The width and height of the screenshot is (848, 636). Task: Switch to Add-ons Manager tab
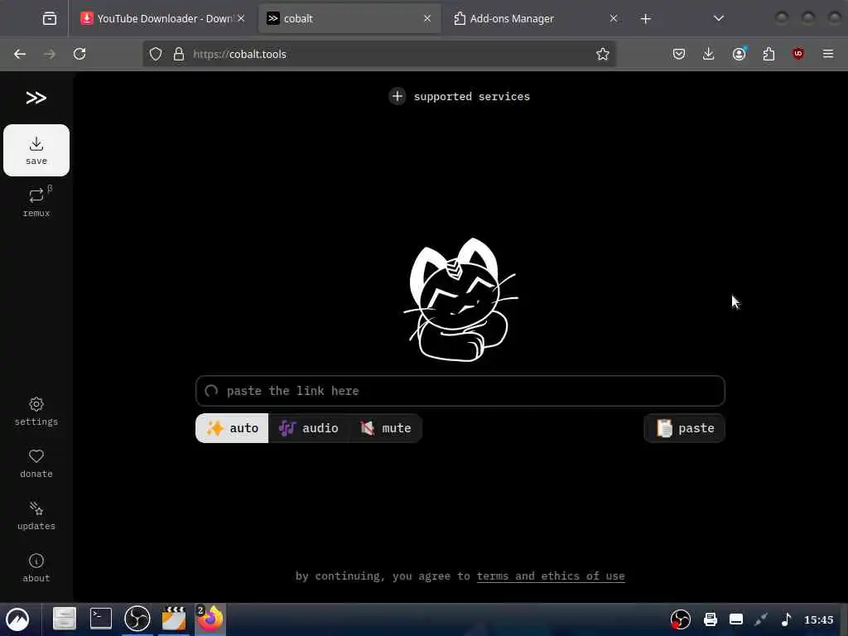[x=536, y=18]
